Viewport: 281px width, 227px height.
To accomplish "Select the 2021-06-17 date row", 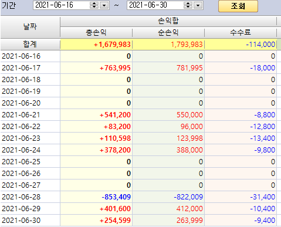I will pyautogui.click(x=30, y=68).
